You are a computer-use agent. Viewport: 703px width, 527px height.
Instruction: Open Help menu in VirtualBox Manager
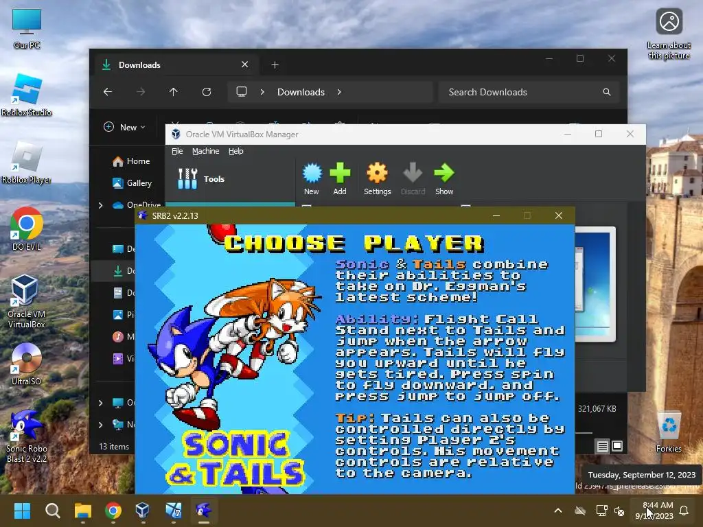tap(236, 151)
